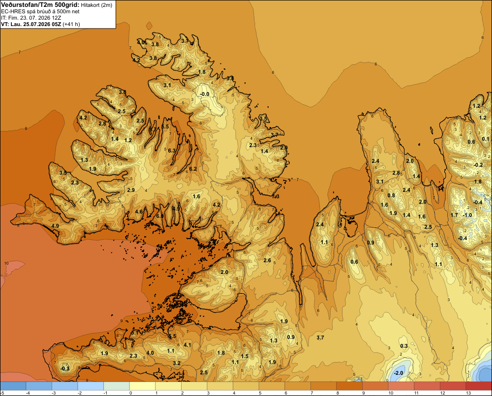Select the '4.1' temperature value
This screenshot has width=492, height=396.
187,345
